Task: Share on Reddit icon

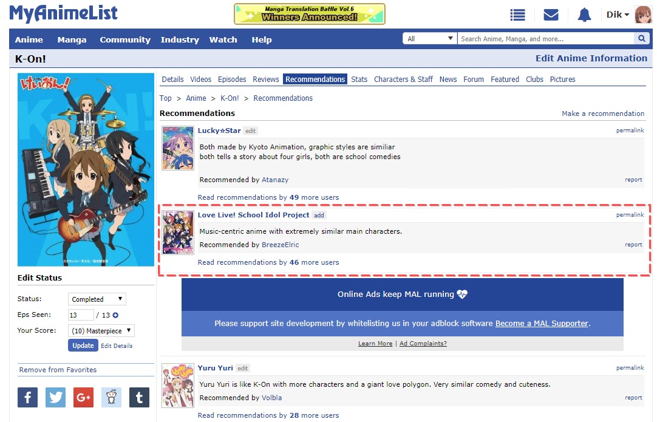Action: pyautogui.click(x=111, y=397)
